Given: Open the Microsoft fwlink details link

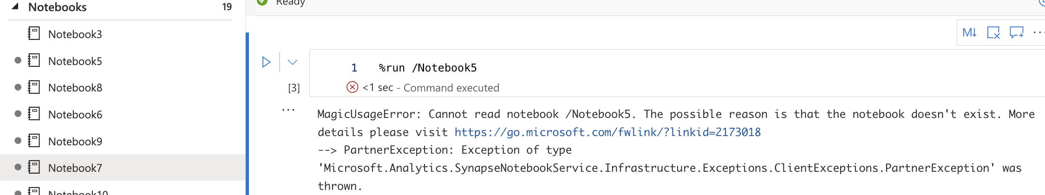Looking at the screenshot, I should [x=607, y=132].
